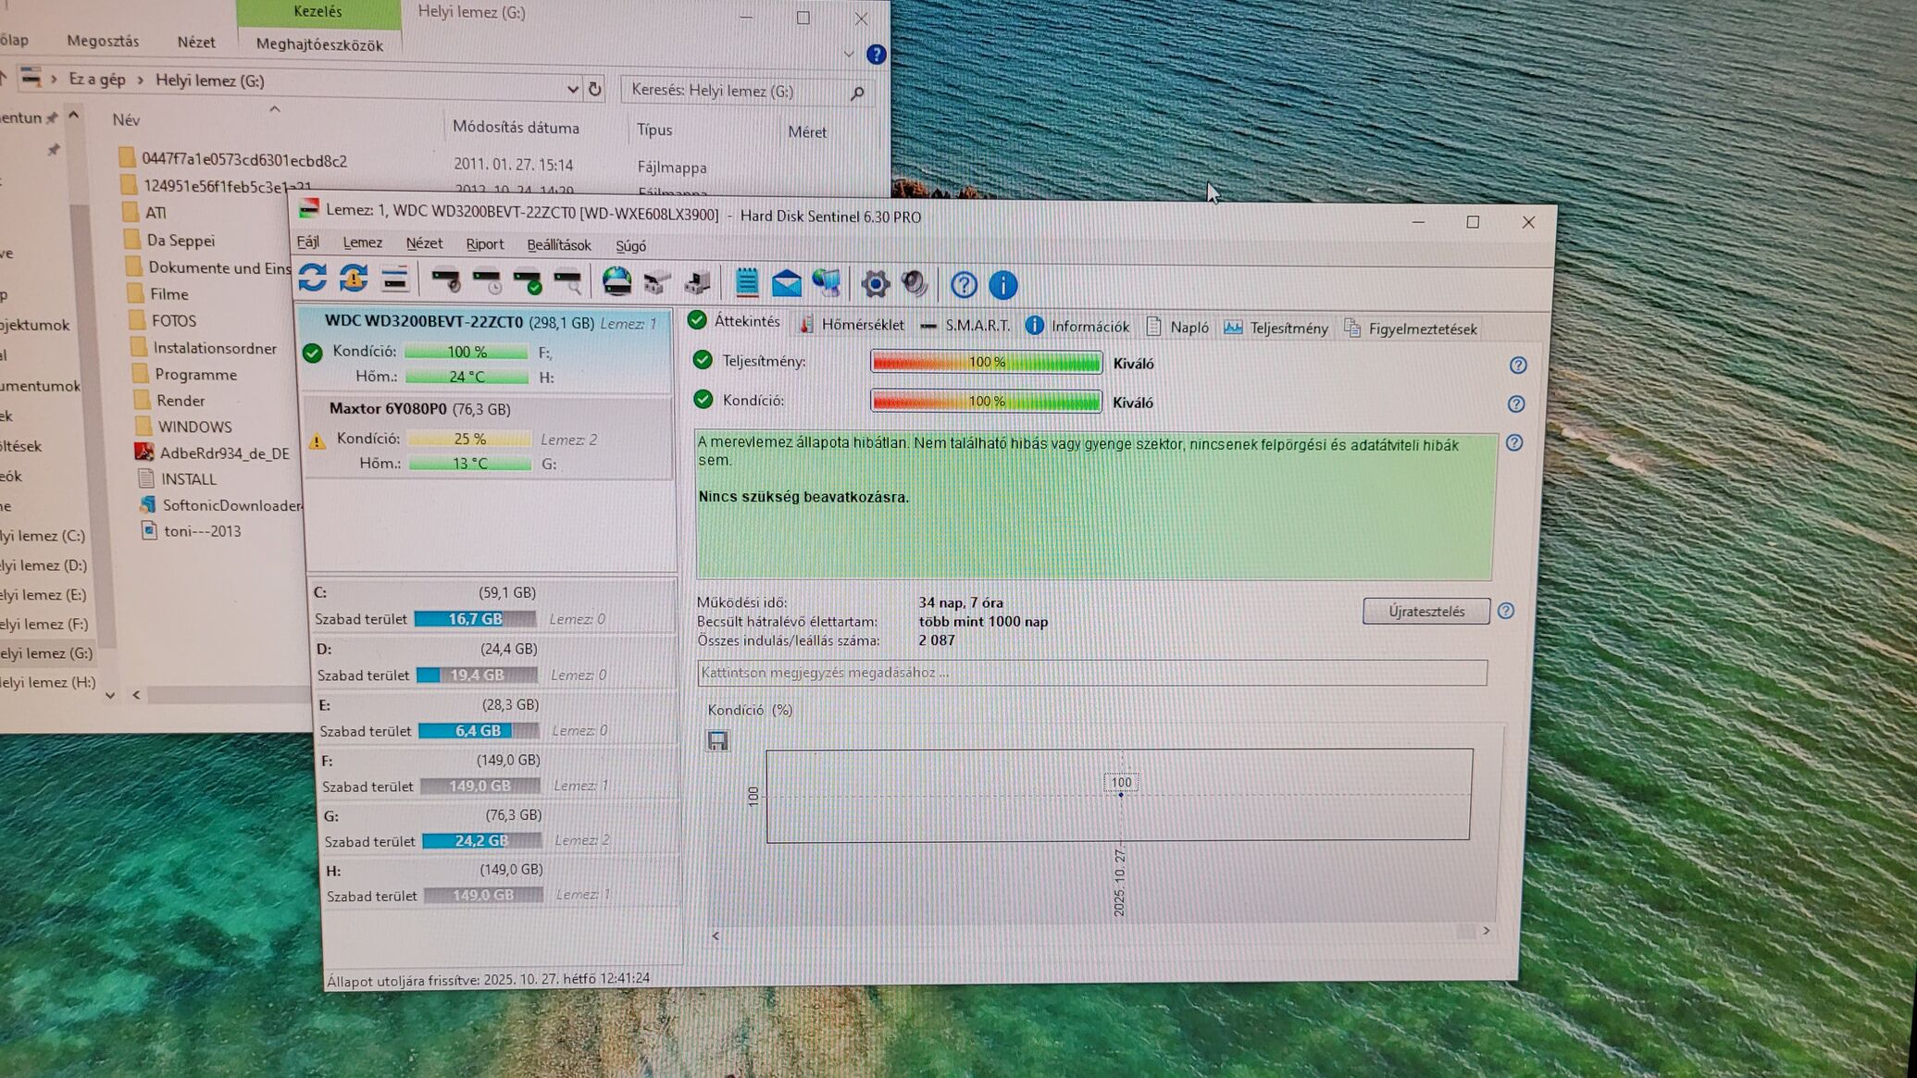Click the notepad report toolbar icon
The image size is (1917, 1078).
[x=746, y=282]
